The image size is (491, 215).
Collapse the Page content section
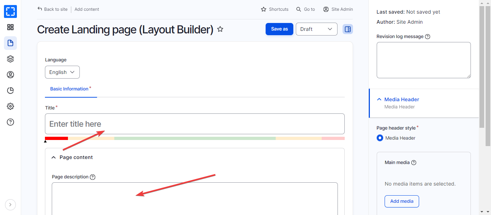[54, 157]
